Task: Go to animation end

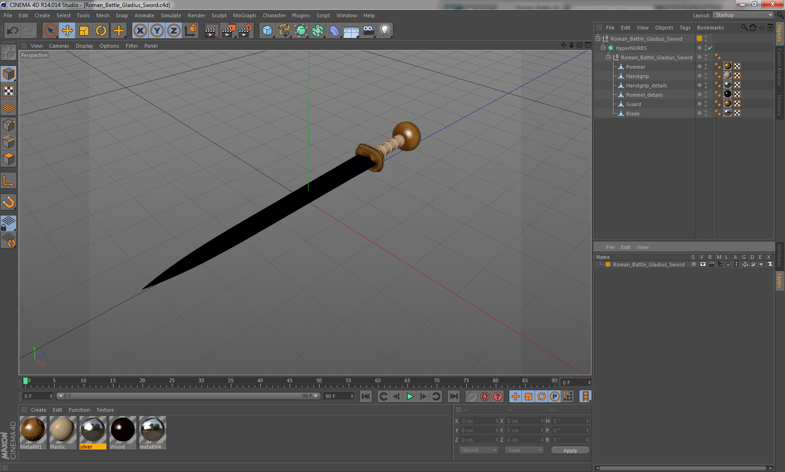Action: click(x=453, y=396)
